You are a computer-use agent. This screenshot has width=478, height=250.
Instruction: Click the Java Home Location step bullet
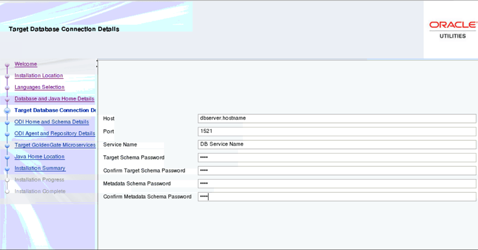pyautogui.click(x=7, y=157)
